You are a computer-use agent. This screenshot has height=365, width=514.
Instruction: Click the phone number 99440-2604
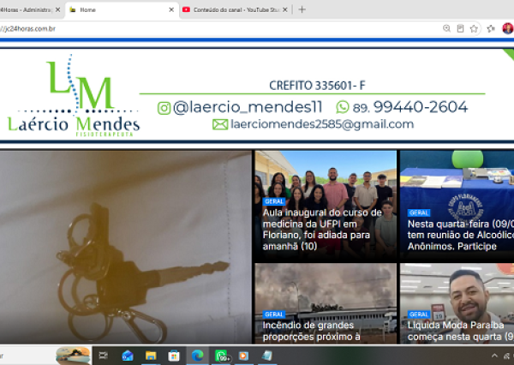(421, 107)
